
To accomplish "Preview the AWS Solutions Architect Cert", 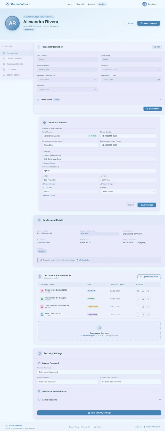I will tap(138, 307).
